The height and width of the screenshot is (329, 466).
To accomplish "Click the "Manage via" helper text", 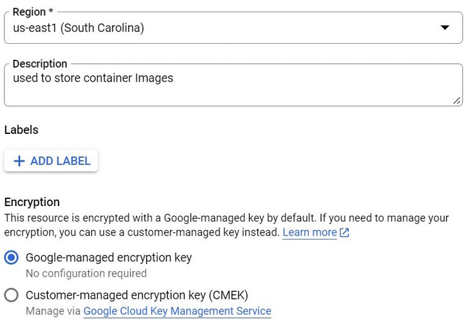I will 53,311.
